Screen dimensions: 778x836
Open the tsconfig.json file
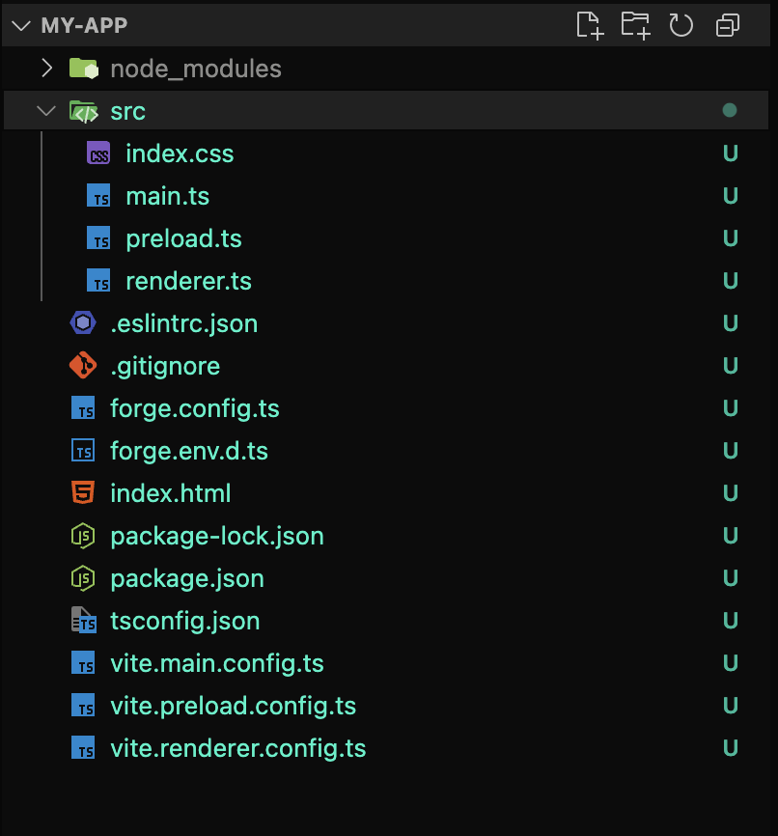184,620
